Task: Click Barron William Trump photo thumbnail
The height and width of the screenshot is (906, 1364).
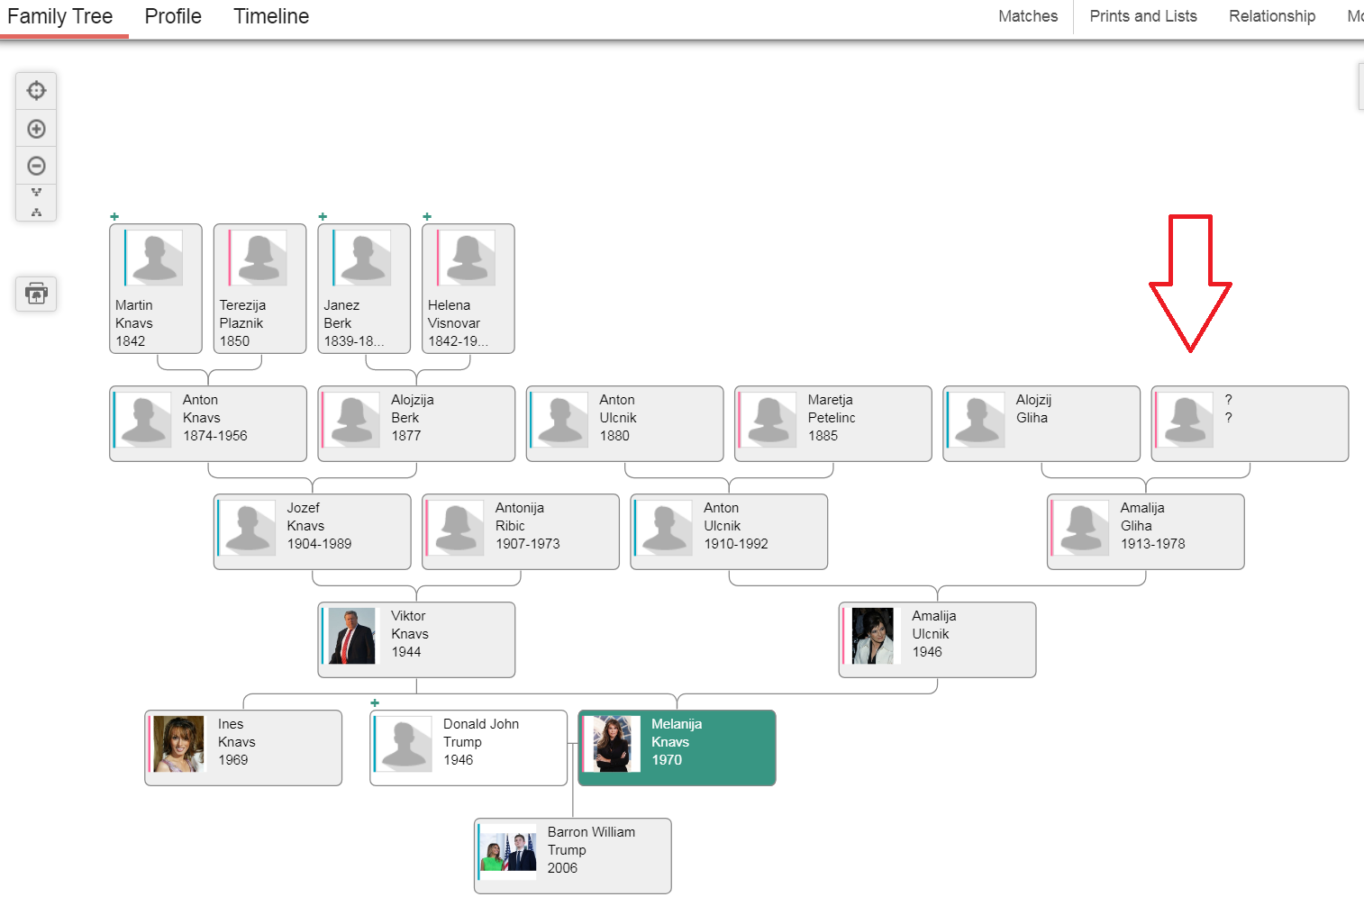Action: click(508, 852)
